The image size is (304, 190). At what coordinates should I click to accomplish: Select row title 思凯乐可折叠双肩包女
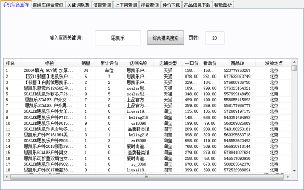[49, 158]
